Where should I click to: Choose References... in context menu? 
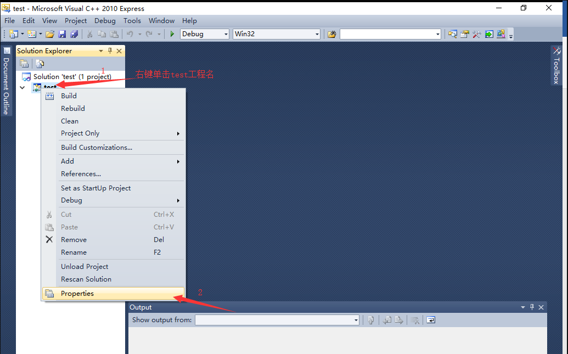(x=113, y=174)
